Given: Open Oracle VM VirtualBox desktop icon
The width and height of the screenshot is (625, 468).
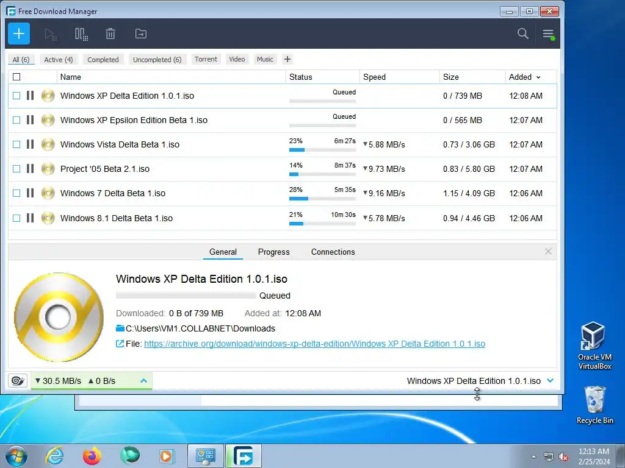Looking at the screenshot, I should (x=594, y=346).
